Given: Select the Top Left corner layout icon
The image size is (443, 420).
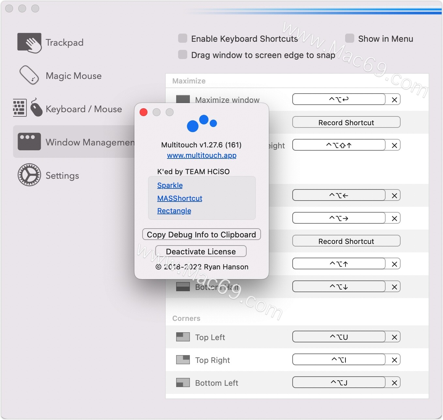Looking at the screenshot, I should pos(183,337).
